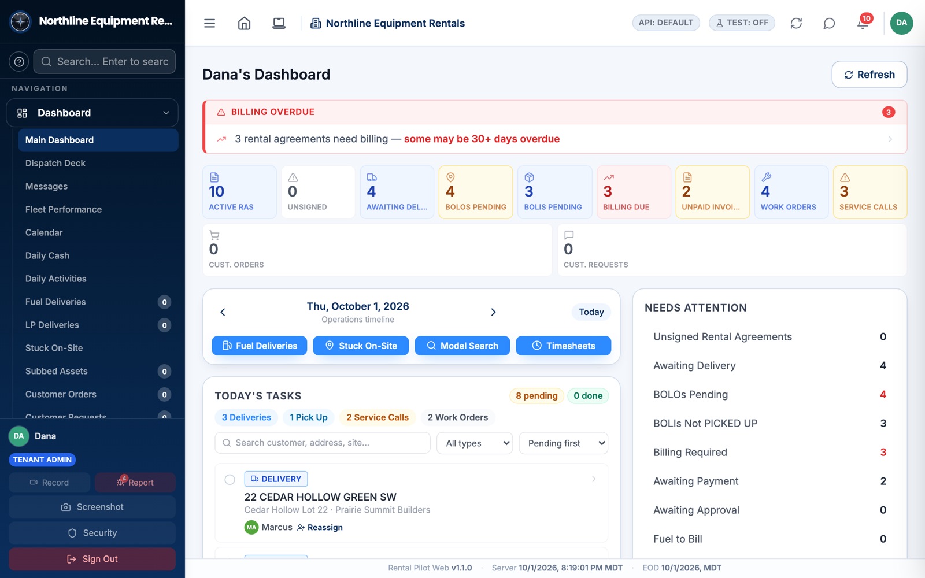Click the search customer, address field
The image size is (925, 578).
pos(323,443)
